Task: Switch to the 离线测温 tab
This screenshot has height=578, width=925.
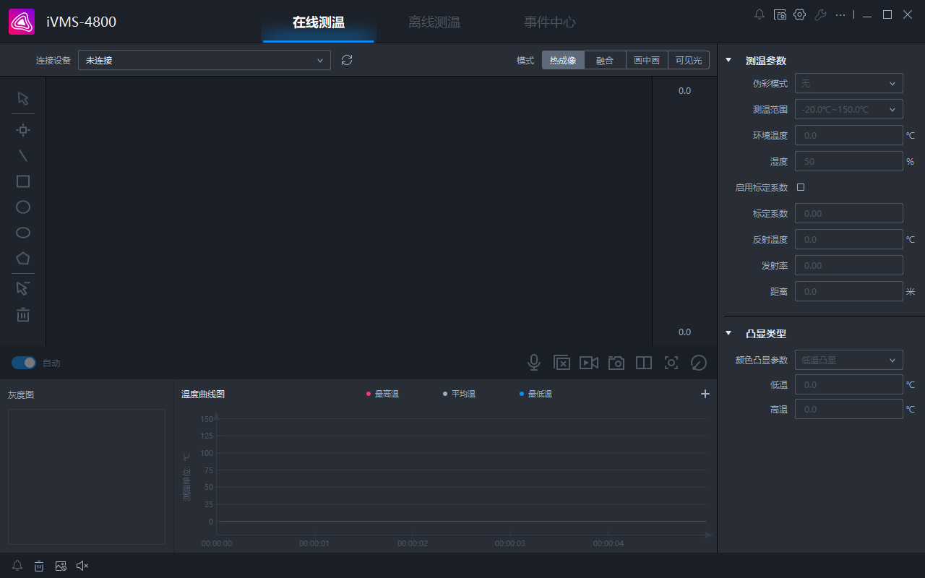Action: (x=434, y=22)
